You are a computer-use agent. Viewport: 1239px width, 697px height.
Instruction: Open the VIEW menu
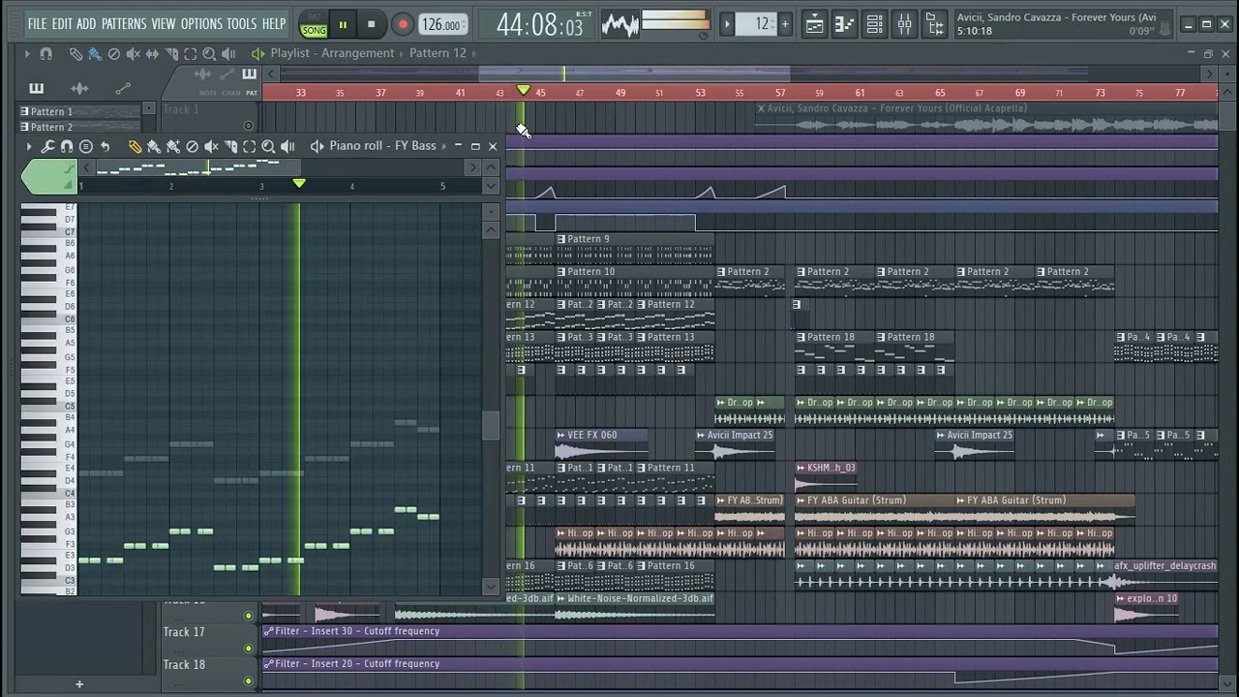pyautogui.click(x=164, y=23)
